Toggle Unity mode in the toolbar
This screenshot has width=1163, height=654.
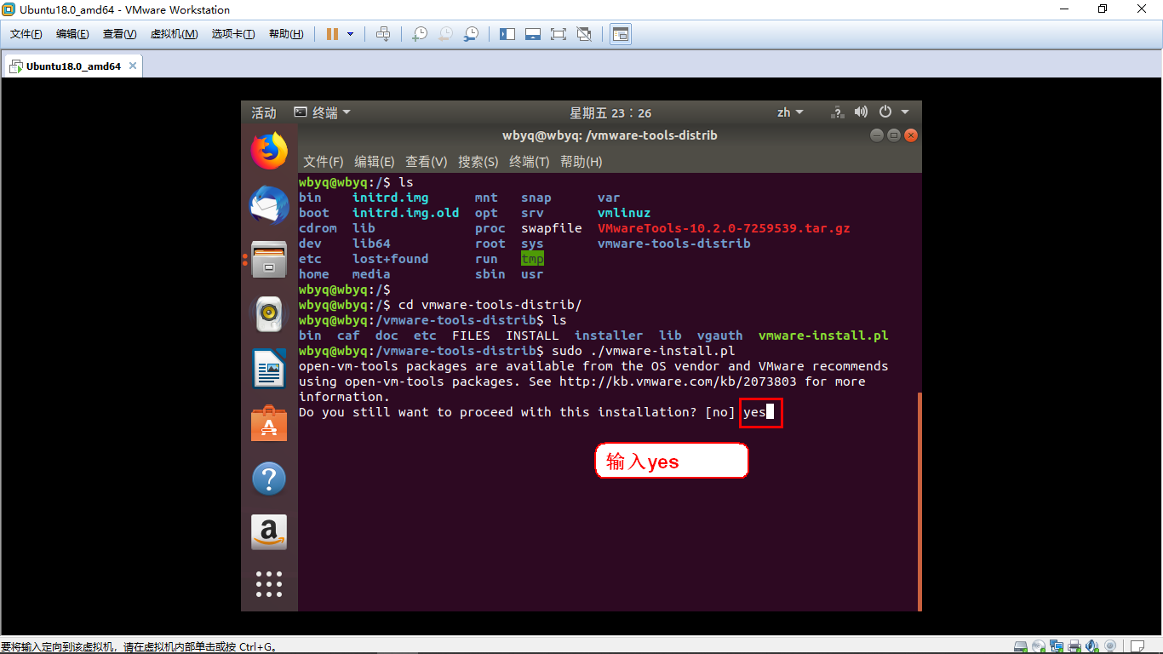pos(584,34)
